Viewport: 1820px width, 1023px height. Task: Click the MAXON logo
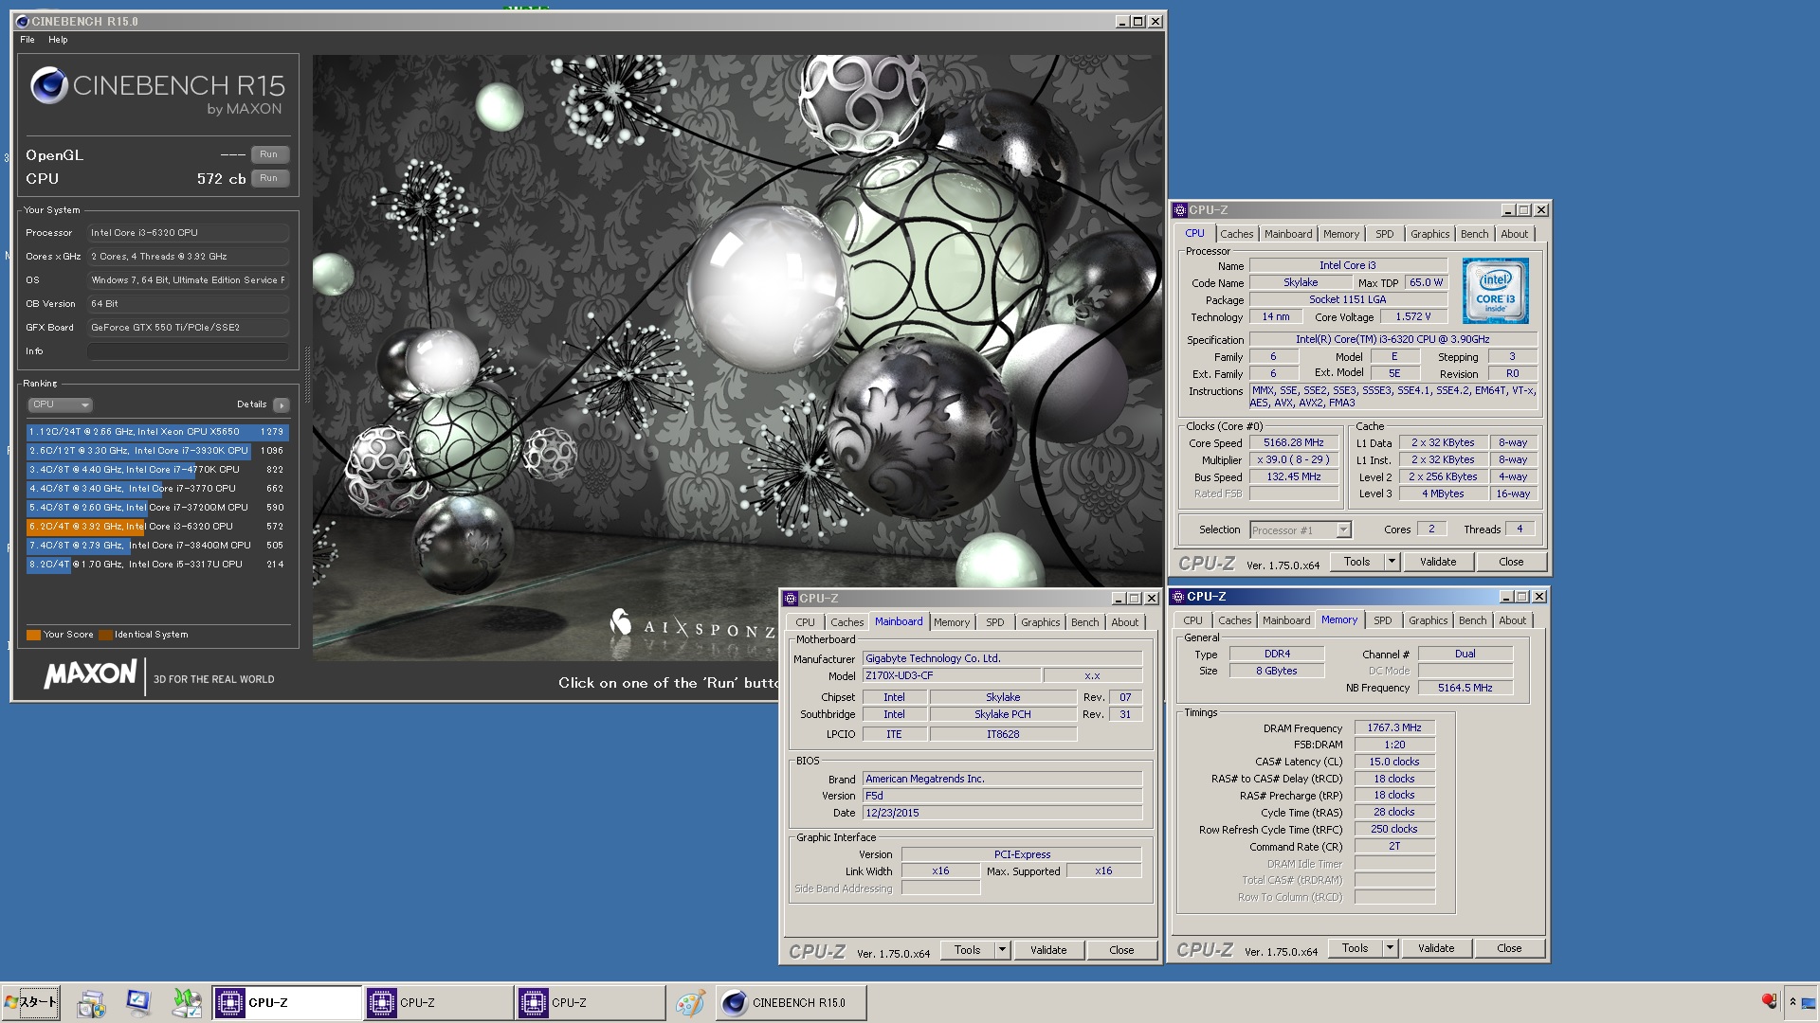point(90,674)
